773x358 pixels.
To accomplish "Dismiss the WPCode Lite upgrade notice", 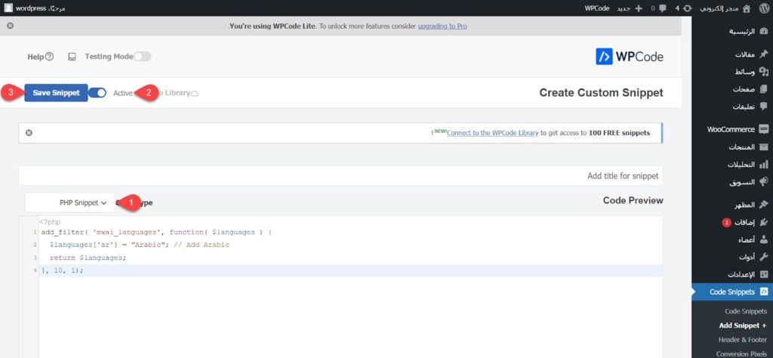I will (10, 26).
